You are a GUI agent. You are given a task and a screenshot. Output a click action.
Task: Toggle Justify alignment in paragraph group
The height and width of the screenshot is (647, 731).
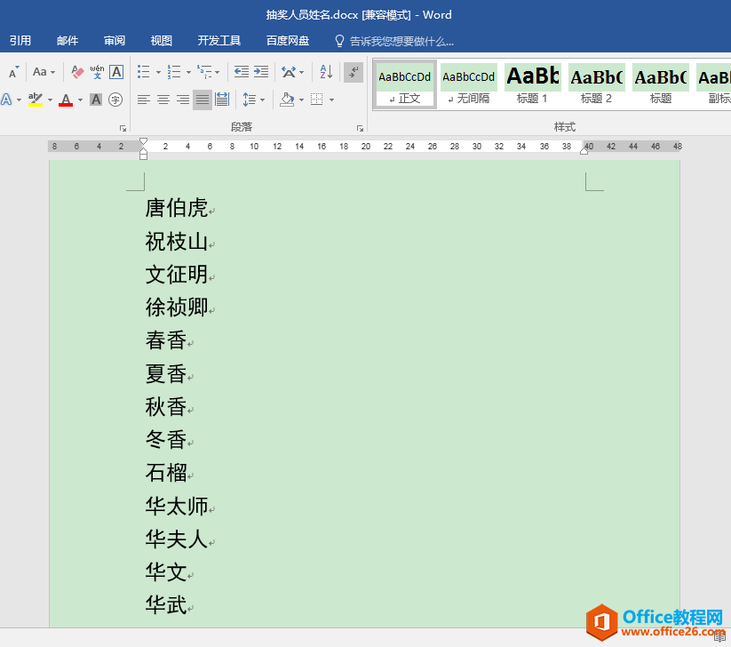203,100
